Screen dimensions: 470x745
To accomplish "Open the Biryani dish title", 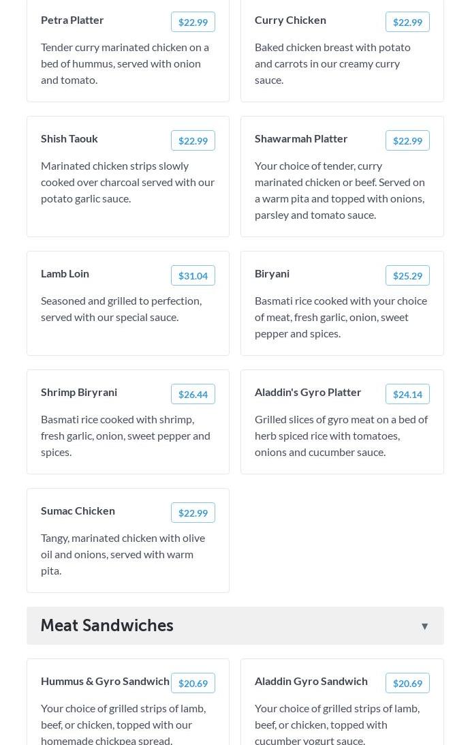I will click(272, 273).
